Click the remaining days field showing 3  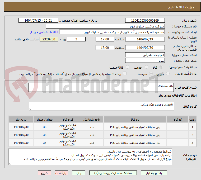click(76, 39)
